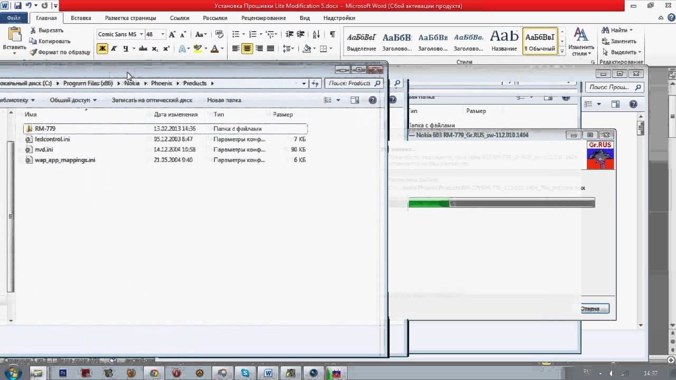Activate Format Painter (Формат по образцу)
Screen dimensions: 676x380
click(60, 52)
